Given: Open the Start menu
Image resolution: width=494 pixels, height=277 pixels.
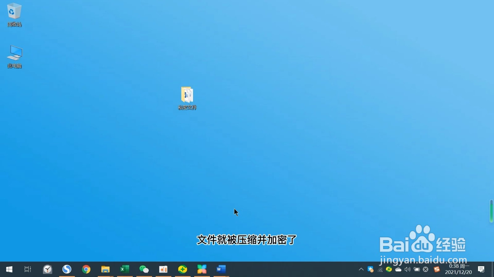Looking at the screenshot, I should click(x=9, y=269).
